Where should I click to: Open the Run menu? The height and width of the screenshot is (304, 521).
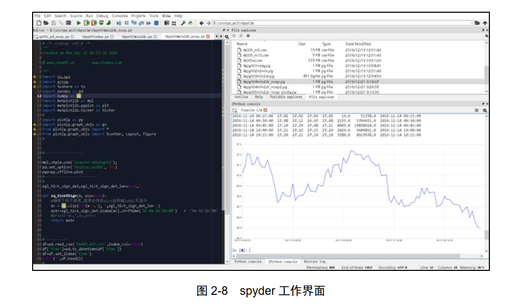click(x=89, y=16)
